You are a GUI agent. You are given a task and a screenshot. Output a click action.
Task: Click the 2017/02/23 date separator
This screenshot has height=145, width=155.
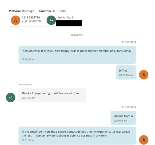77,35
